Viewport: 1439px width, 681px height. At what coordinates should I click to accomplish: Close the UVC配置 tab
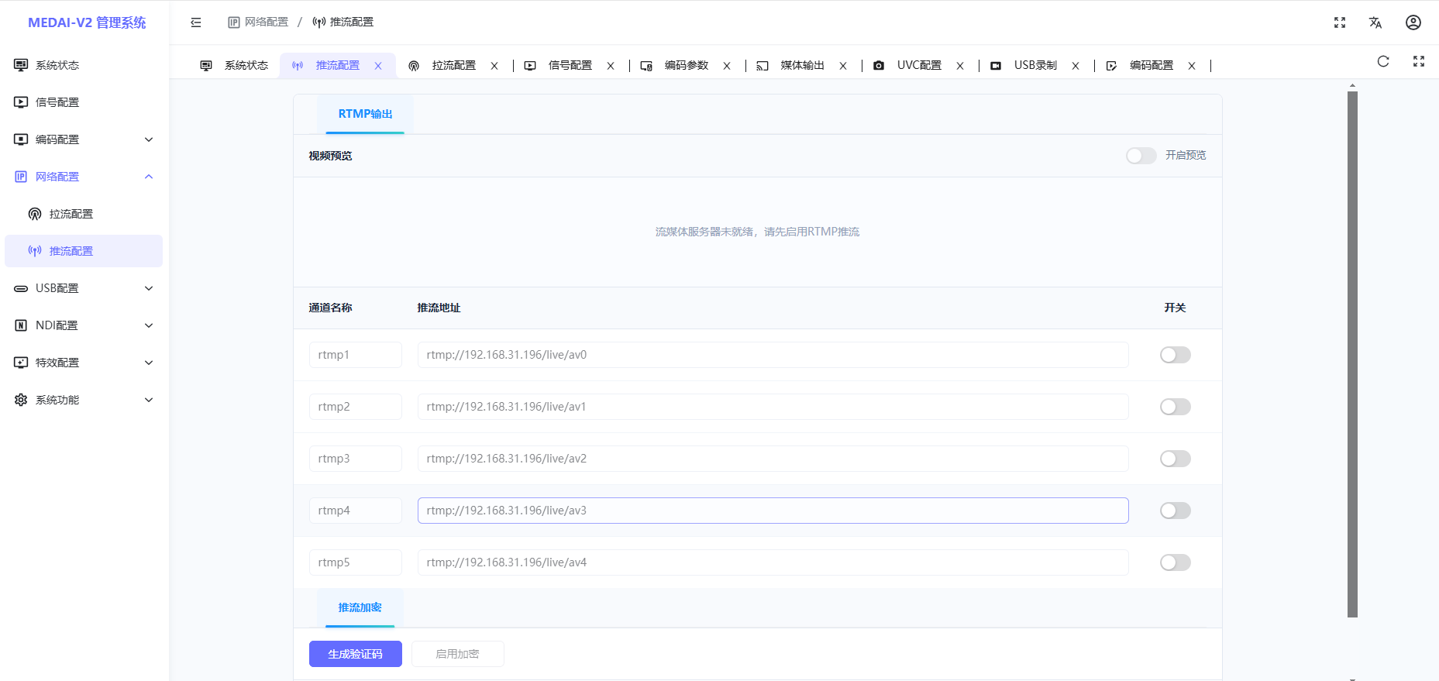[x=960, y=66]
